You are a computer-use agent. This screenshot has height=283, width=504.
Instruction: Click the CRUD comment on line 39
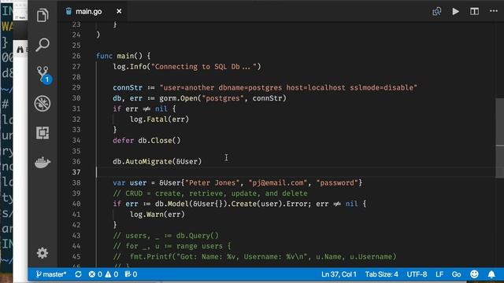[210, 193]
